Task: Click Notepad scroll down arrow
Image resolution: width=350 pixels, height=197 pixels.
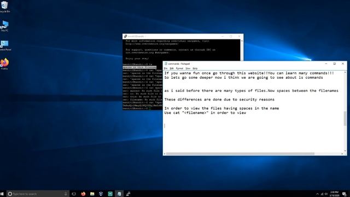Action: click(345, 151)
